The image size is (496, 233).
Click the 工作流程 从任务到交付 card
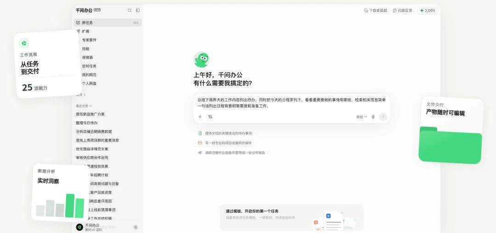[47, 64]
